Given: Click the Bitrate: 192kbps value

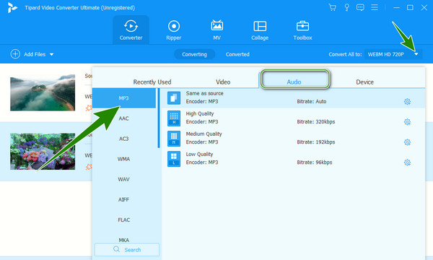Looking at the screenshot, I should click(316, 142).
